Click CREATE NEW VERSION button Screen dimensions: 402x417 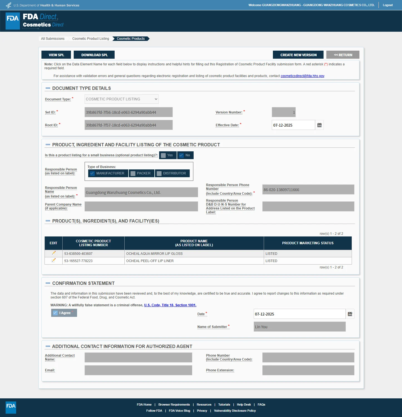coord(298,55)
